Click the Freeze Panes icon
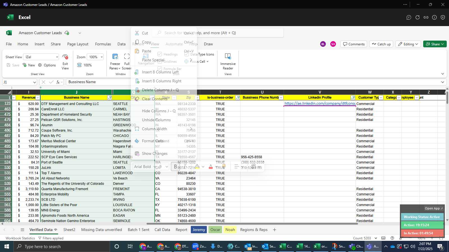Screen dimensions: 449x252 pyautogui.click(x=115, y=57)
